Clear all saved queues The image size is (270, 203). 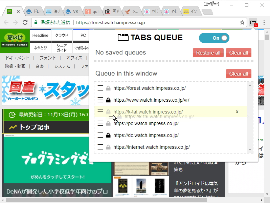[x=239, y=53]
